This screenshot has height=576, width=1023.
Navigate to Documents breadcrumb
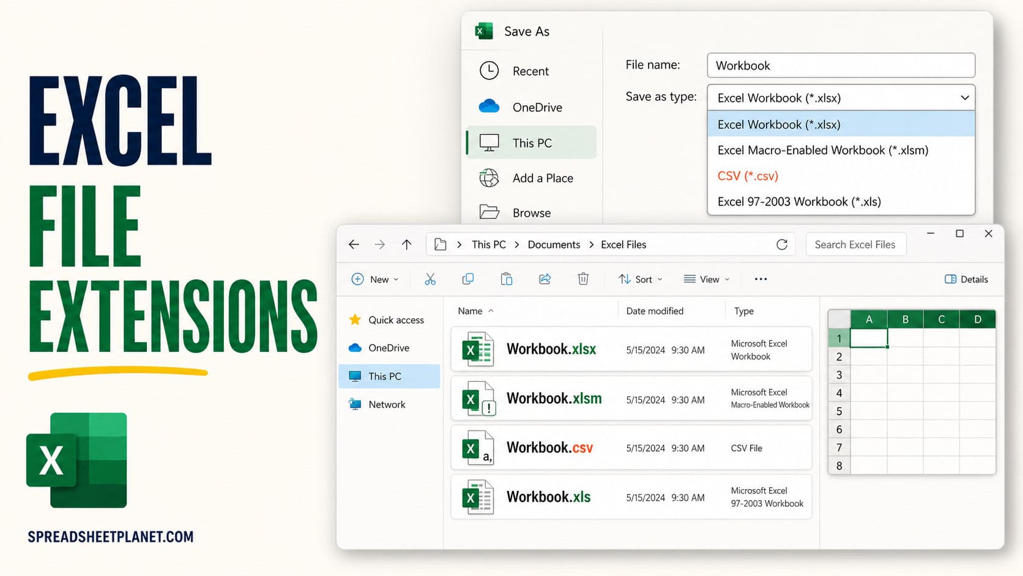pos(554,244)
